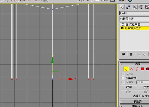Select Border sub-object level icon
Viewport: 149px width, 107px height.
[137, 69]
